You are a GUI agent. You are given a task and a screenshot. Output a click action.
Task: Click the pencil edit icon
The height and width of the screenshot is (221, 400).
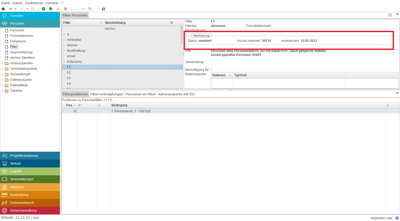[58, 9]
